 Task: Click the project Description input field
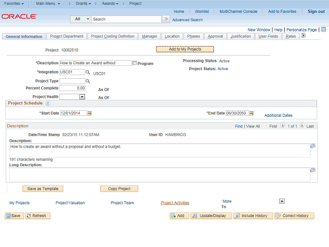[x=95, y=63]
